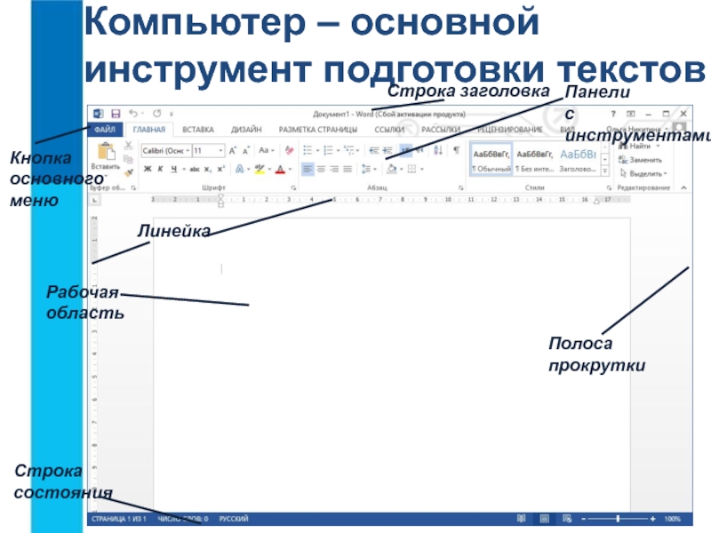Toggle Underline (Ч) formatting
This screenshot has width=711, height=533.
coord(173,169)
